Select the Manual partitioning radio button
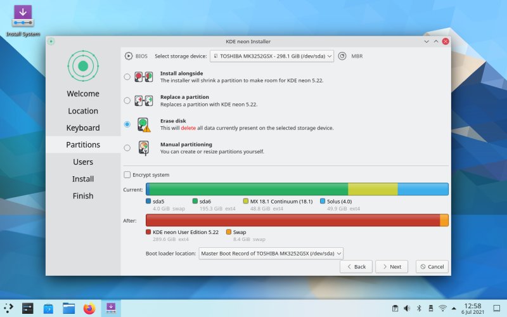The height and width of the screenshot is (317, 507). click(127, 148)
